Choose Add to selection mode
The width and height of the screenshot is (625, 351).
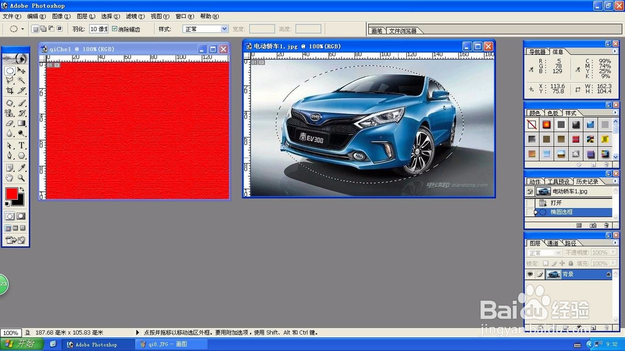coord(43,29)
